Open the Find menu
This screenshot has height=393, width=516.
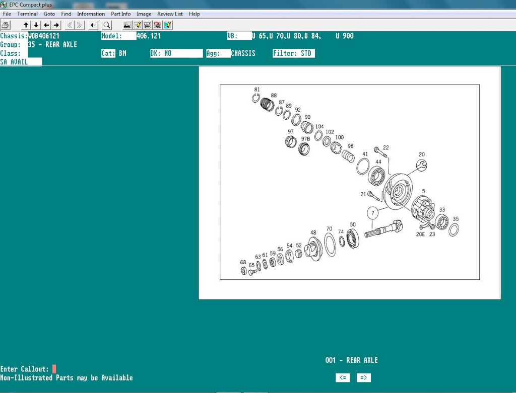pyautogui.click(x=66, y=14)
